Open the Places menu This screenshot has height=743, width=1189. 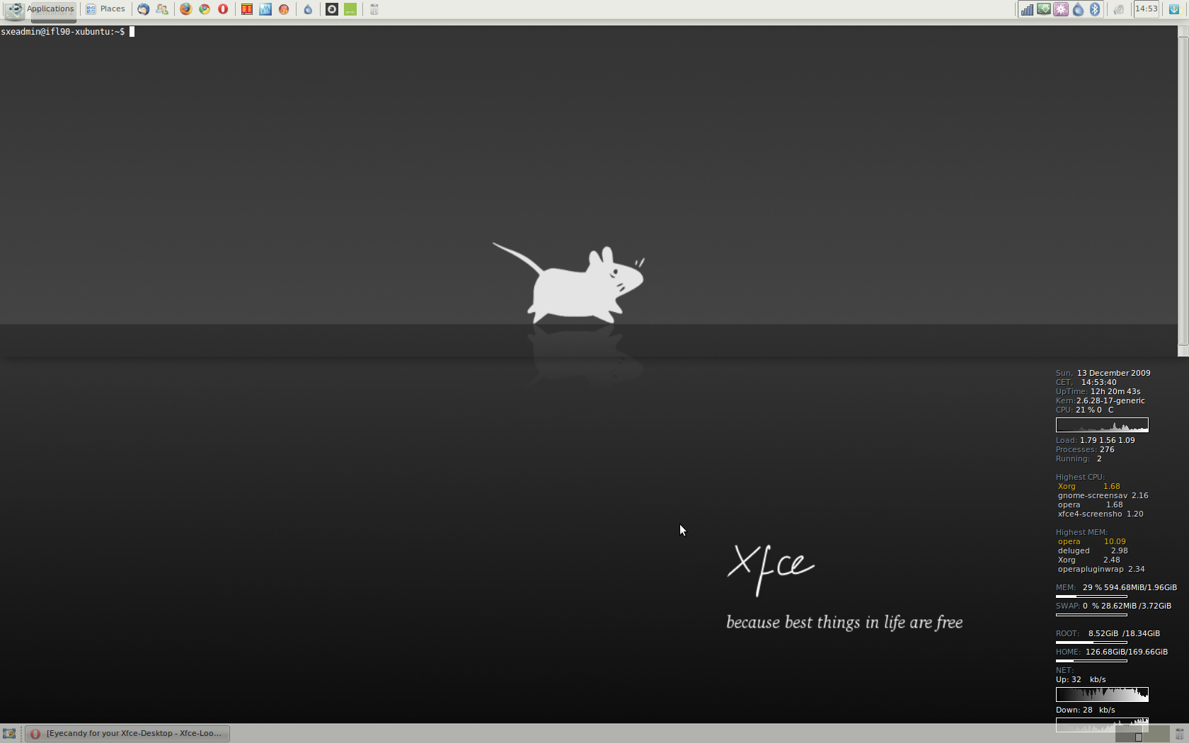point(105,9)
